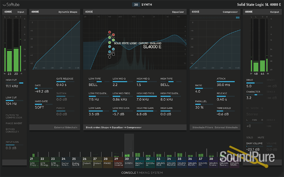
Task: Click the Softube logo
Action: pos(11,4)
